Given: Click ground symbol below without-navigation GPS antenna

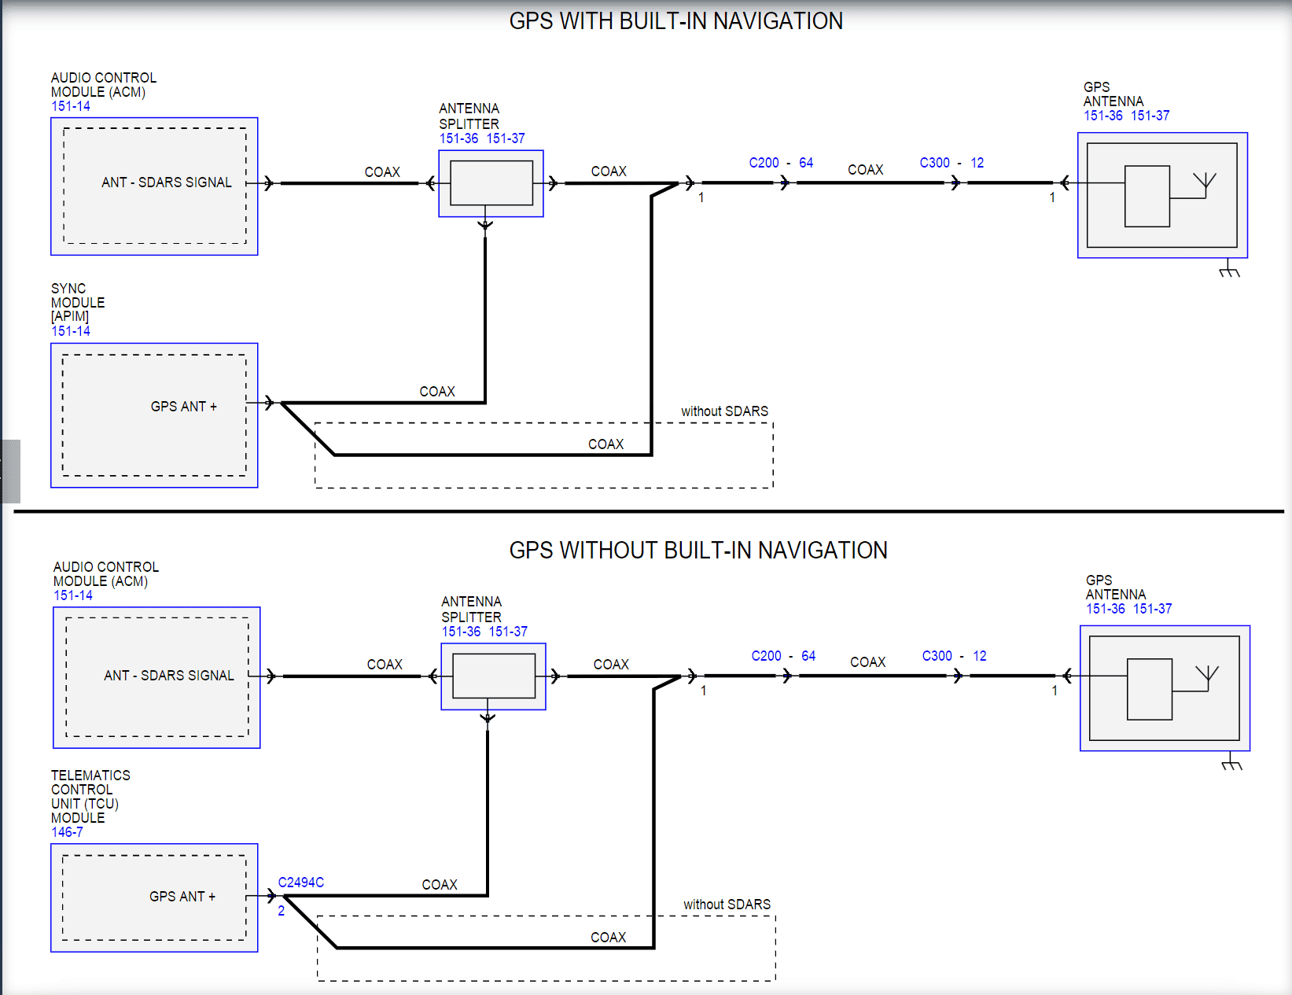Looking at the screenshot, I should point(1231,763).
